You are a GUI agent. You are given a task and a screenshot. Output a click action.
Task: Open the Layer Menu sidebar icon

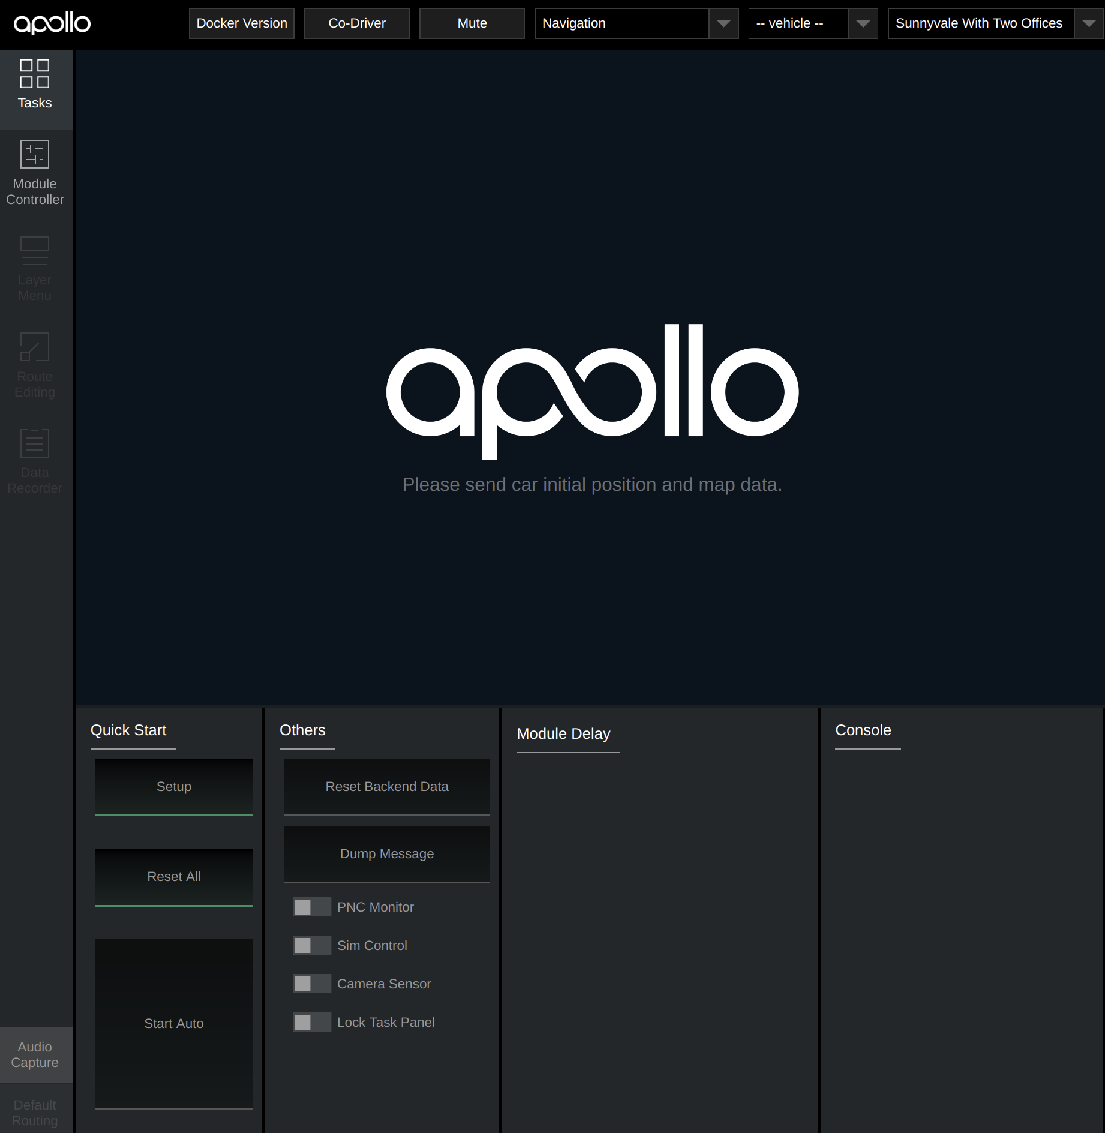[x=35, y=251]
